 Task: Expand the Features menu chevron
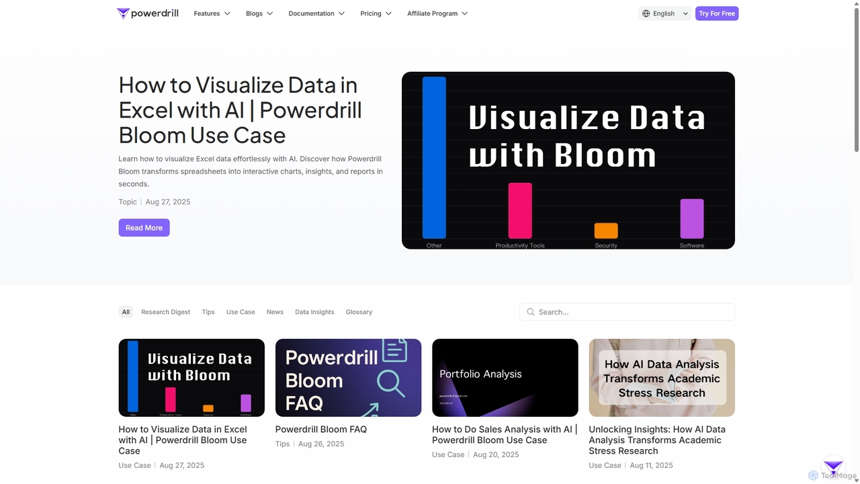(227, 13)
